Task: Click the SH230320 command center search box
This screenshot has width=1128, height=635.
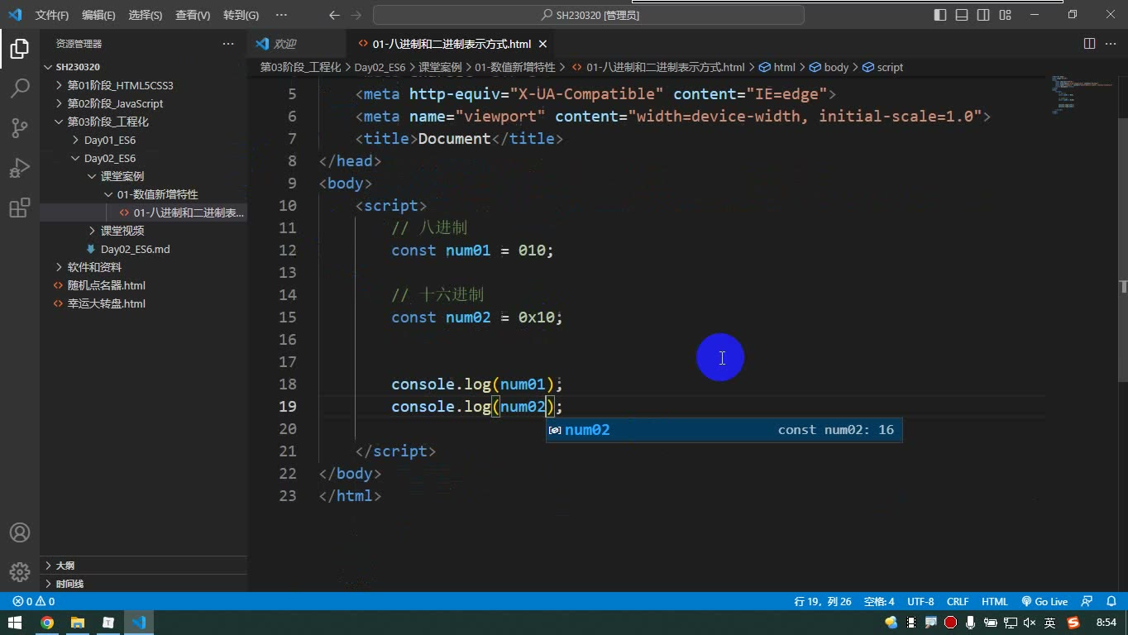Action: [x=589, y=15]
